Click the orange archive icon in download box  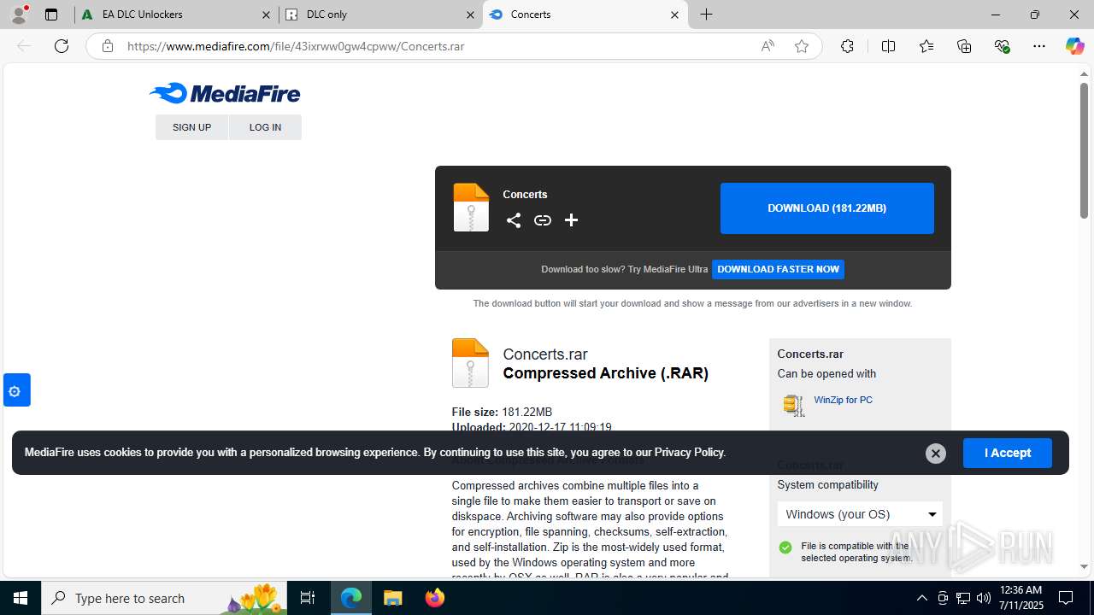click(471, 208)
